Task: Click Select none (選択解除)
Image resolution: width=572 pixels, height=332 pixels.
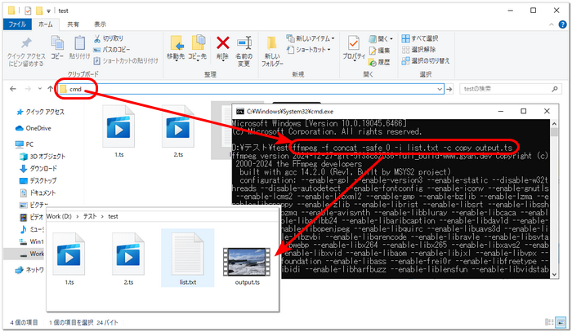Action: (418, 50)
